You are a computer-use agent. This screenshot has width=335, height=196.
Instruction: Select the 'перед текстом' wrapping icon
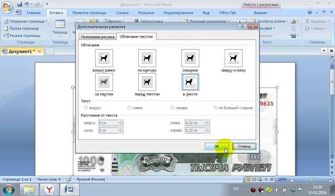tap(147, 82)
